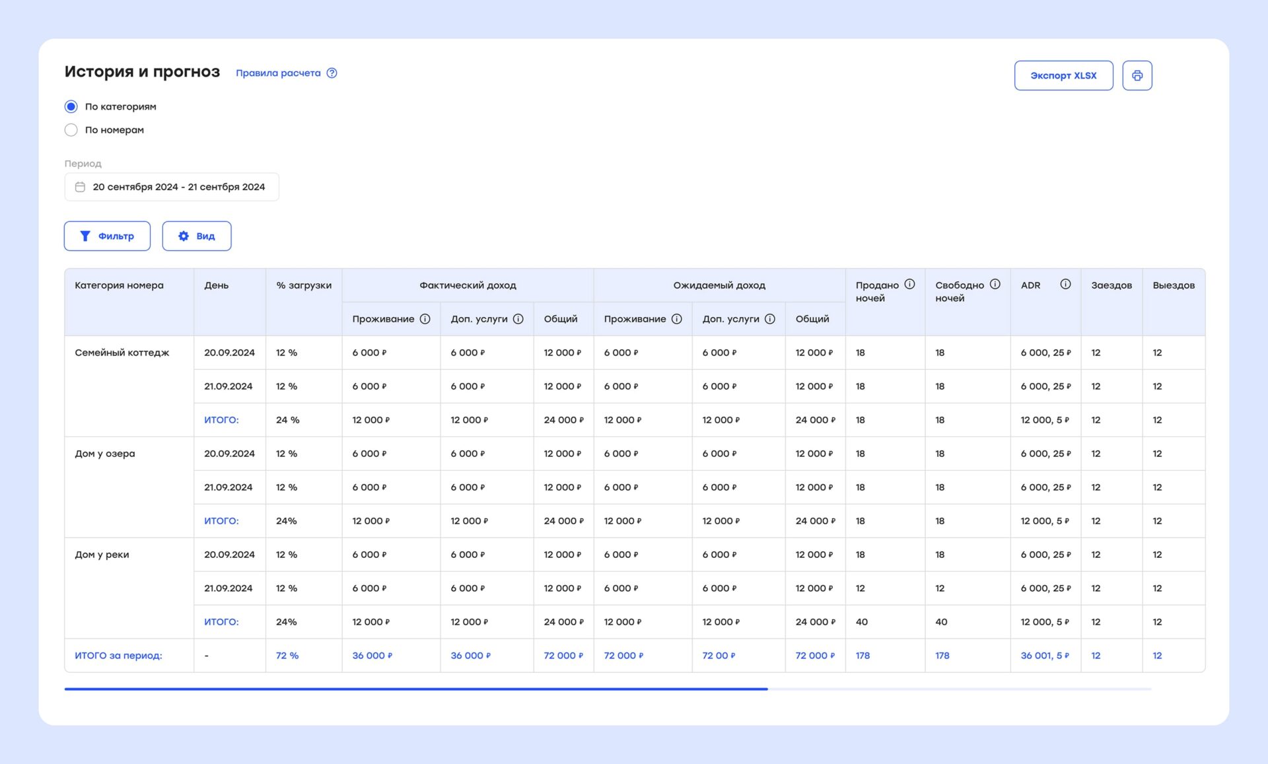Screen dimensions: 1268x764
Task: Open the Вид settings button
Action: point(197,236)
